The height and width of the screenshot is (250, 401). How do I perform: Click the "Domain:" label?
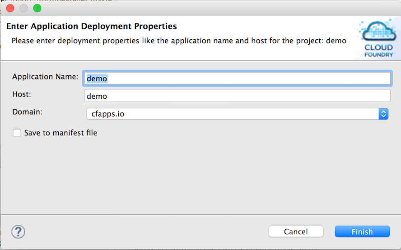[28, 112]
